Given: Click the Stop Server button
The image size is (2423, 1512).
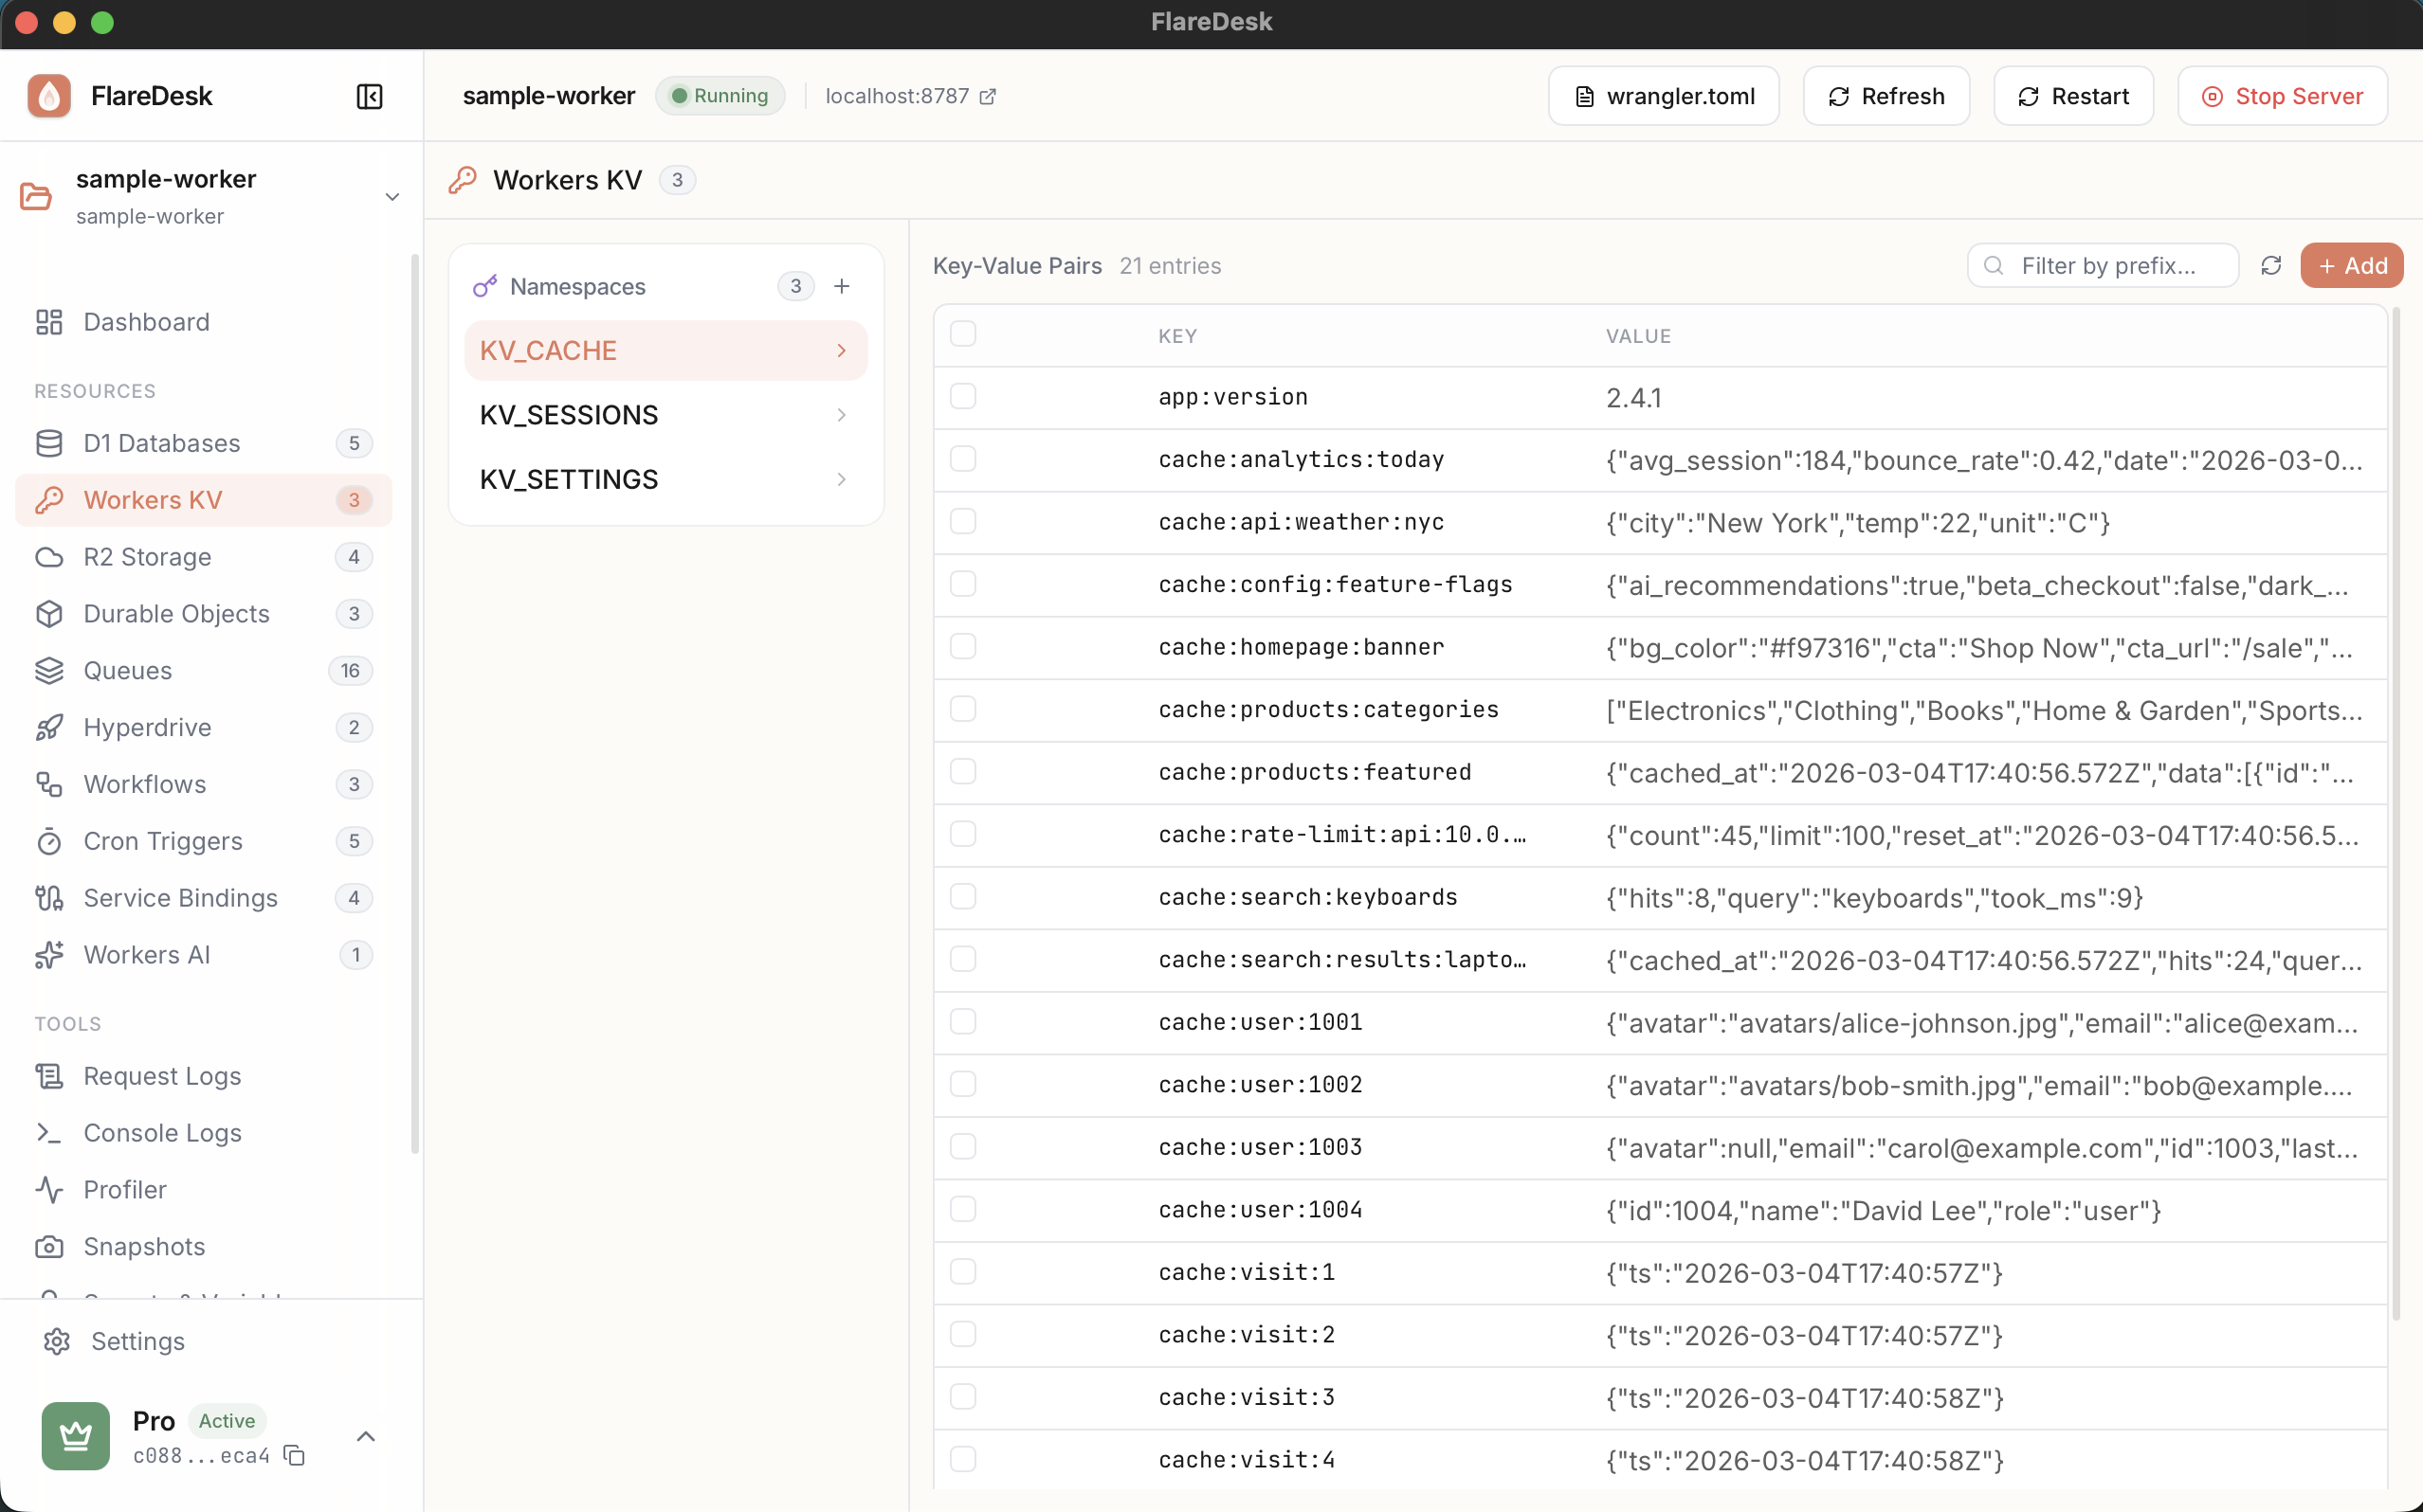Looking at the screenshot, I should [x=2282, y=96].
